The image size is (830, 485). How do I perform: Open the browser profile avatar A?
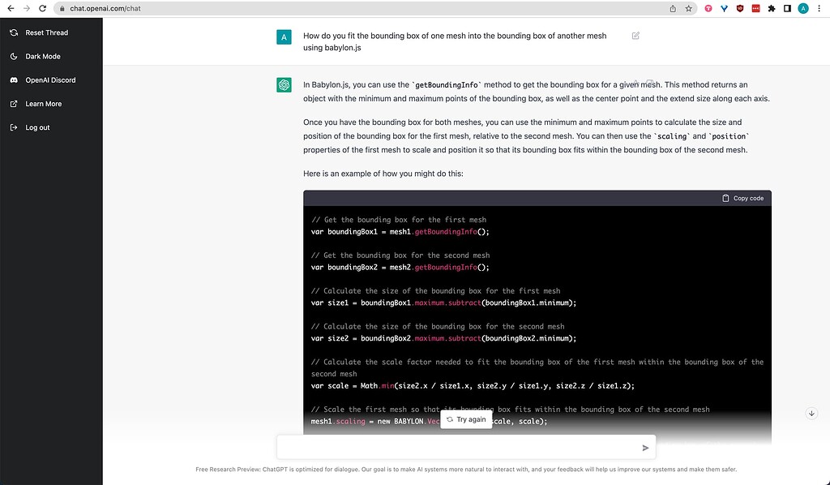[x=803, y=8]
